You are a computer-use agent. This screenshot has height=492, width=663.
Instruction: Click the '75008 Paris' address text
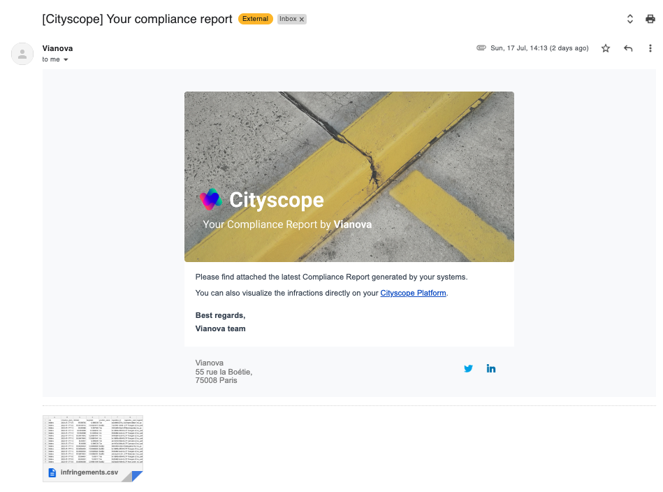[x=216, y=380]
